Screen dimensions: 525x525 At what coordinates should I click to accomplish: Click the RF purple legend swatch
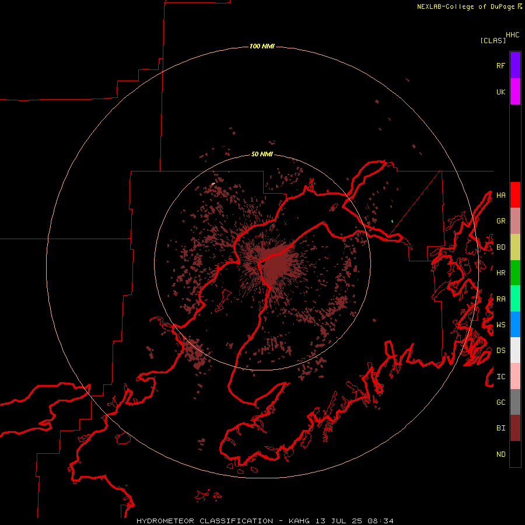(x=515, y=65)
